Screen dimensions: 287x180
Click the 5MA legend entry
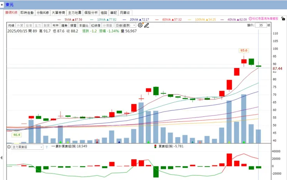click(70, 19)
